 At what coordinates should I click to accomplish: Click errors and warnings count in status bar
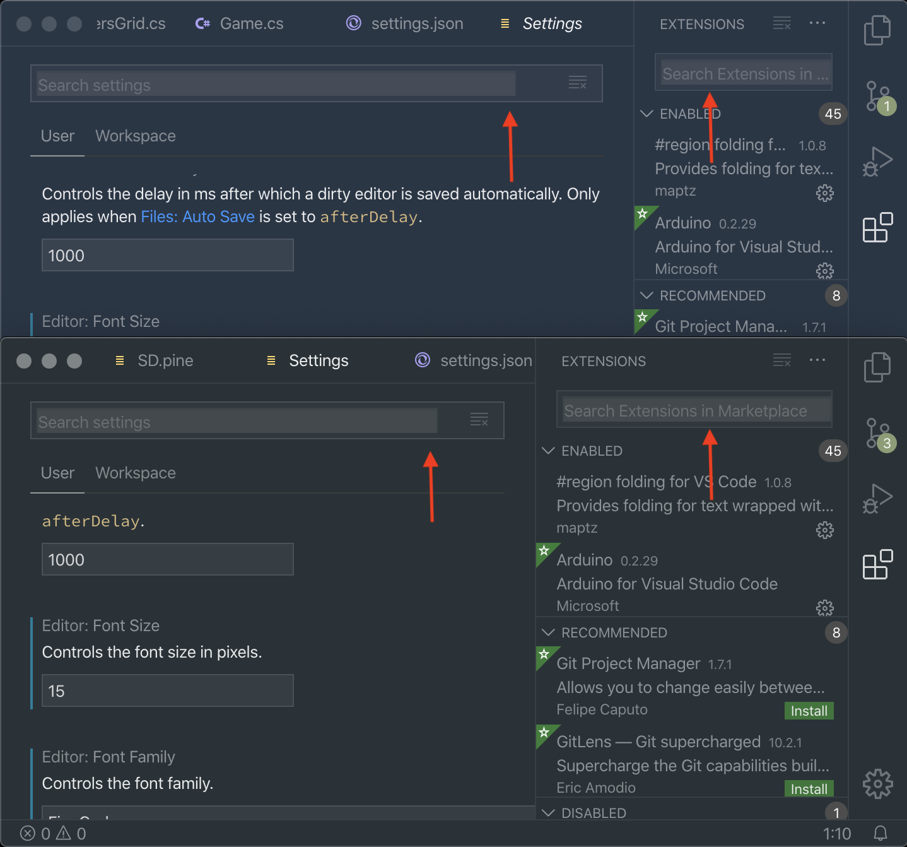pyautogui.click(x=53, y=834)
